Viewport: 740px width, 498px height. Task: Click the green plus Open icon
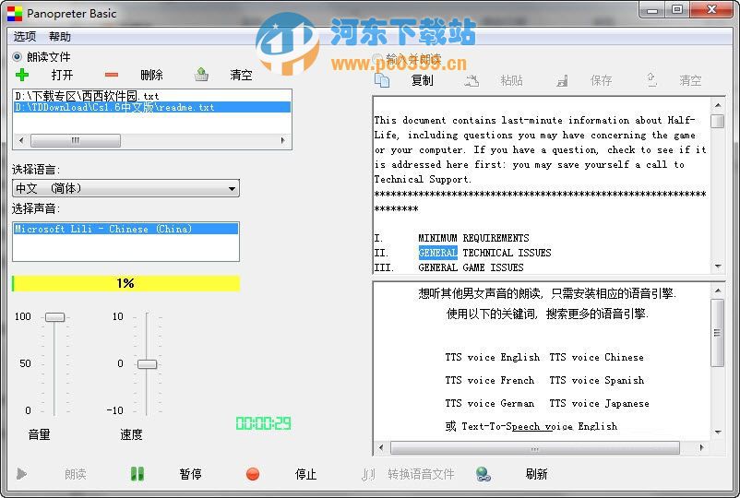point(22,75)
